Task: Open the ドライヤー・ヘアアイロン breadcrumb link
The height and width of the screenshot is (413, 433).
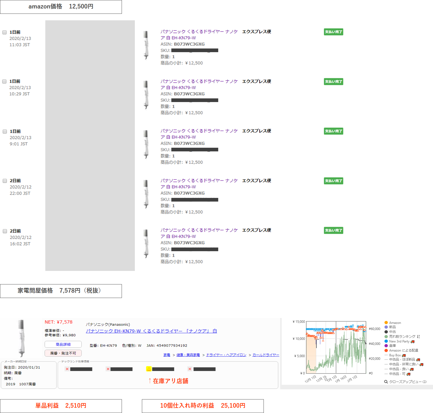Action: point(226,355)
